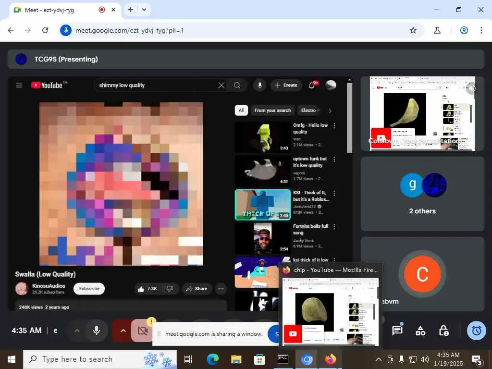Mute the Meet microphone
Viewport: 492px width, 369px height.
click(97, 331)
